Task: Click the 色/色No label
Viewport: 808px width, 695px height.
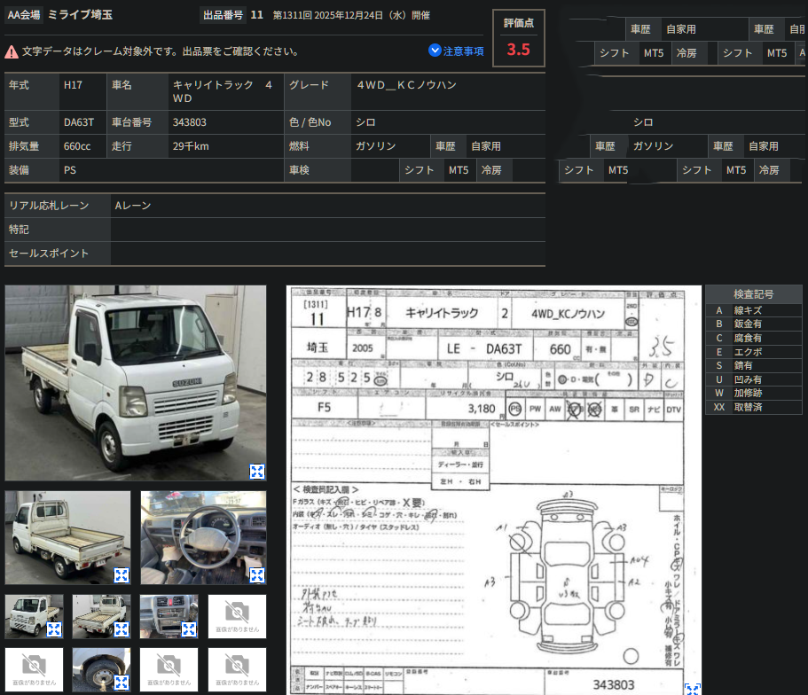Action: 310,122
